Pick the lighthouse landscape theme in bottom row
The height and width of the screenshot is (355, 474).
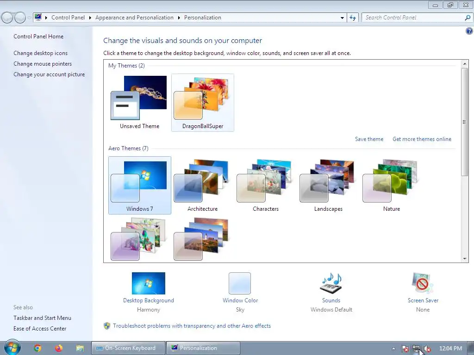201,239
